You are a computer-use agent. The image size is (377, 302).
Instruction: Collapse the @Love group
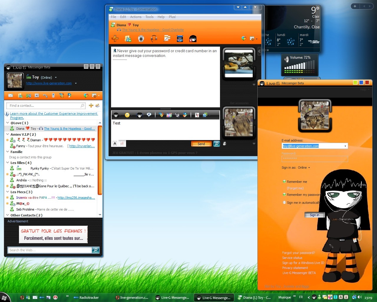click(8, 123)
